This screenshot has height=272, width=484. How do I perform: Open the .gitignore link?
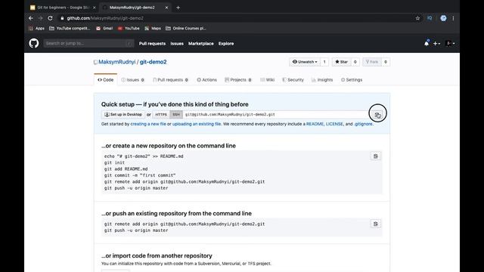pos(363,124)
